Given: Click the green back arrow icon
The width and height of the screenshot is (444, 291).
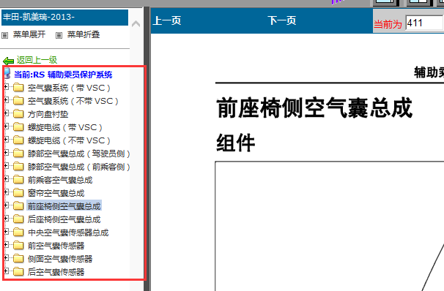Looking at the screenshot, I should tap(8, 61).
